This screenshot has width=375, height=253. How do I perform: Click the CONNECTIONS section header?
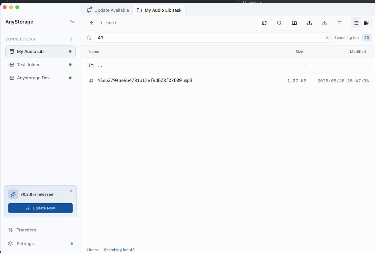(20, 39)
